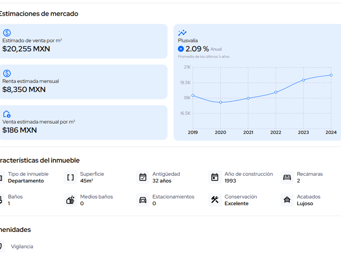Click the Antigüedad calendar check icon
Screen dimensions: 341x255
(143, 177)
